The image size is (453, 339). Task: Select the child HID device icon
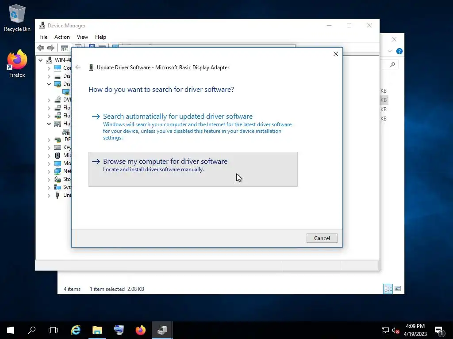pos(66,132)
